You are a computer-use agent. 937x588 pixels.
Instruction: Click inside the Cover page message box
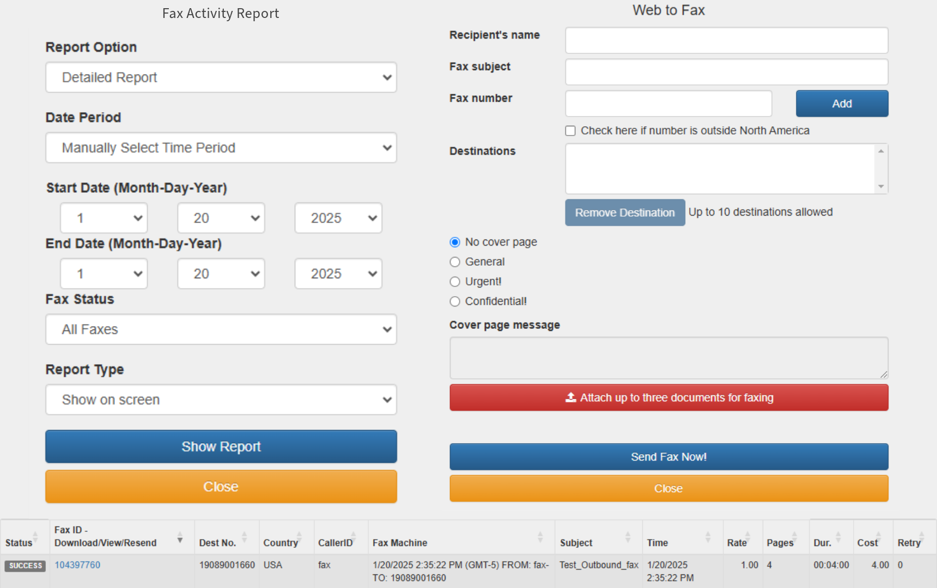[668, 358]
